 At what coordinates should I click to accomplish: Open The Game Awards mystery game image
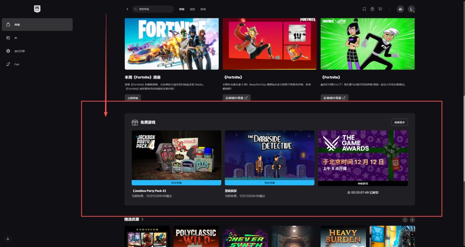[x=363, y=156]
